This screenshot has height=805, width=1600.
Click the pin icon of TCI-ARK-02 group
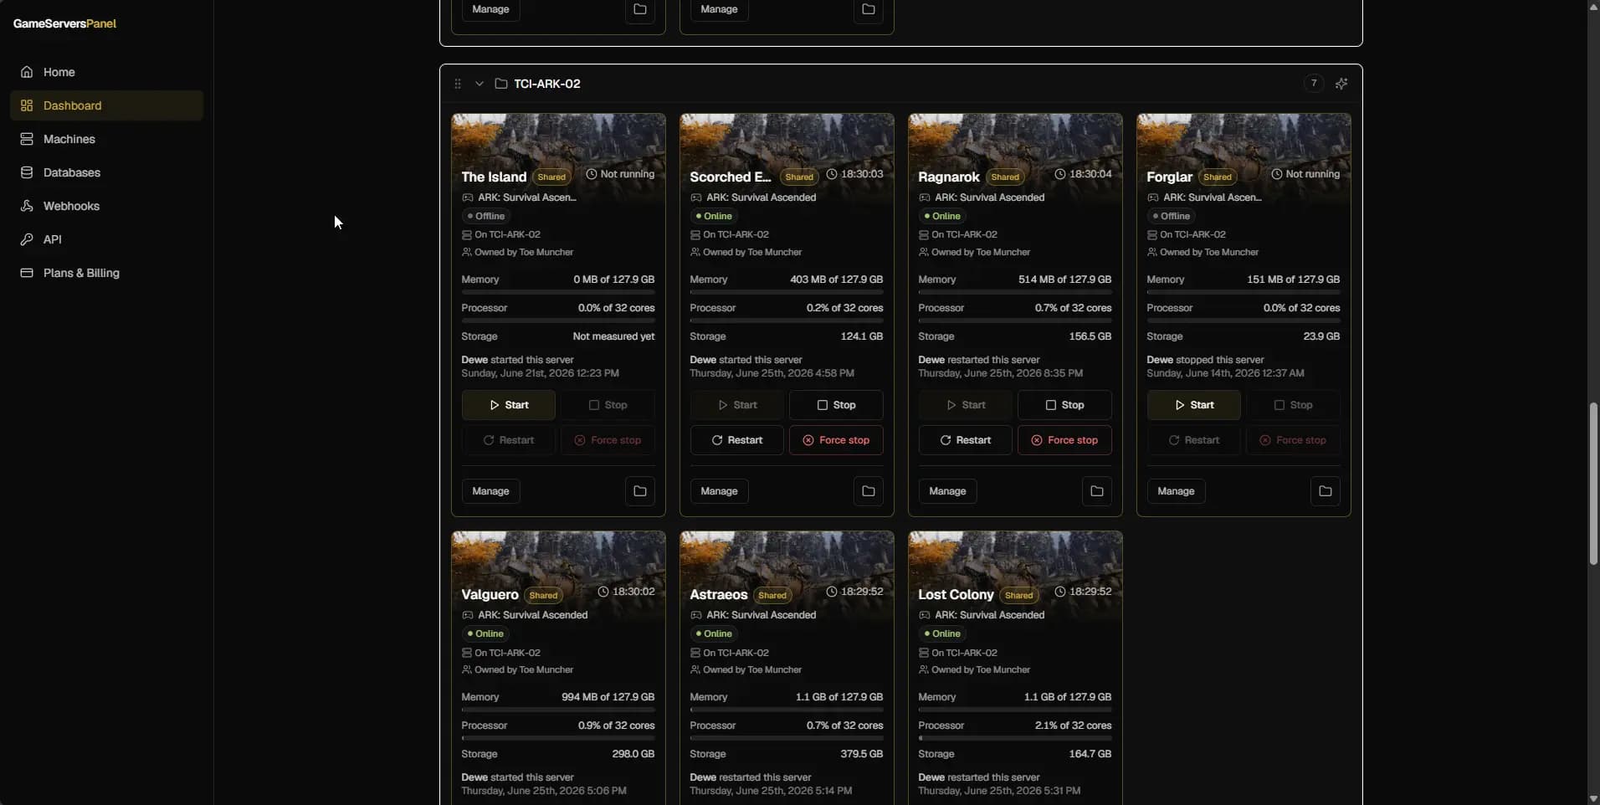(x=1341, y=84)
